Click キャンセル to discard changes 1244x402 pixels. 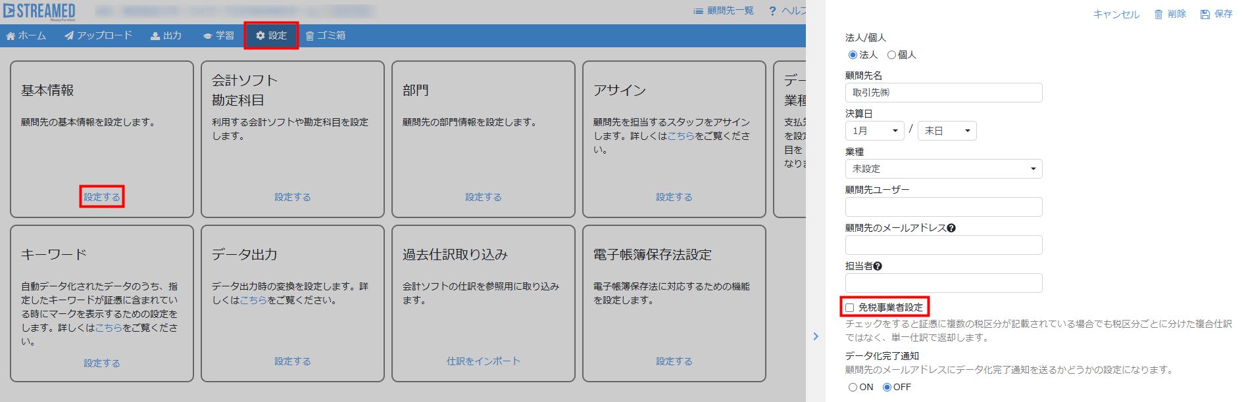[1116, 14]
